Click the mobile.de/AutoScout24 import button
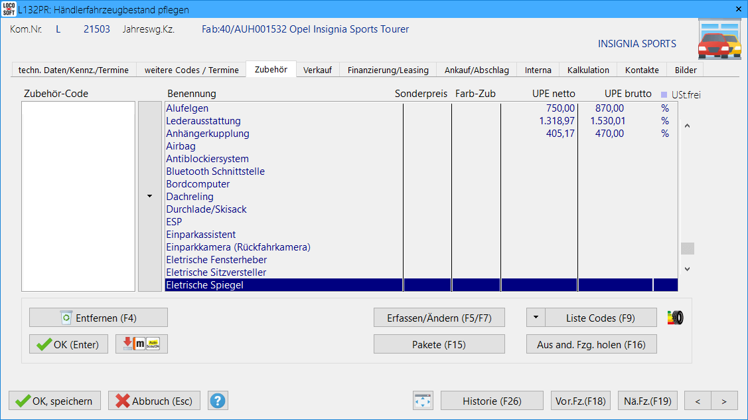 pyautogui.click(x=141, y=344)
